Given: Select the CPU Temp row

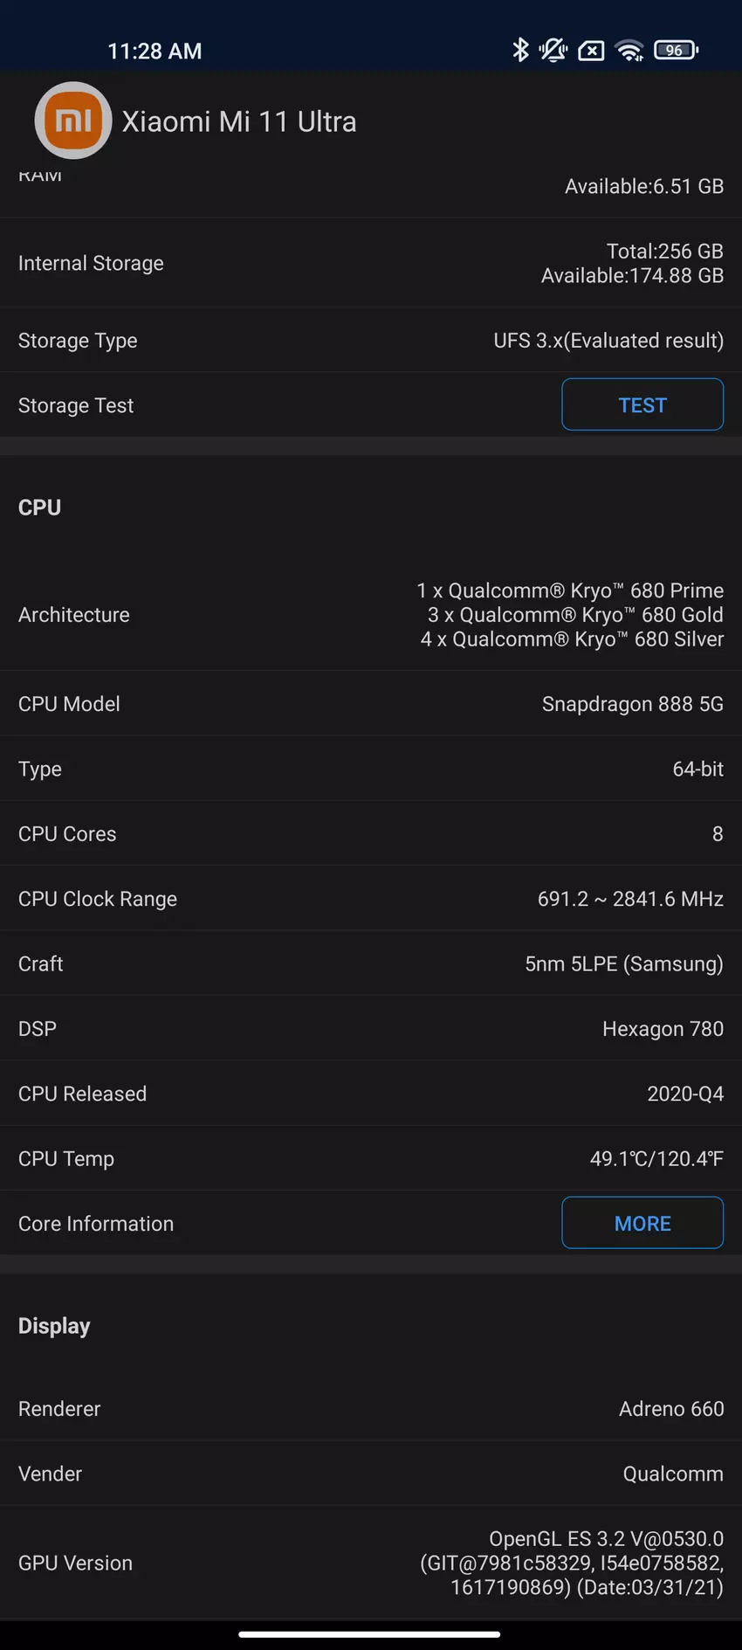Looking at the screenshot, I should pos(371,1159).
